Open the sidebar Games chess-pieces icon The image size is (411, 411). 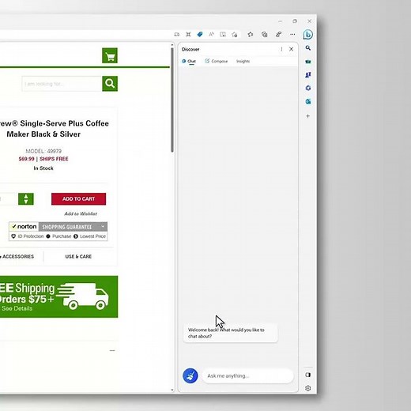307,75
